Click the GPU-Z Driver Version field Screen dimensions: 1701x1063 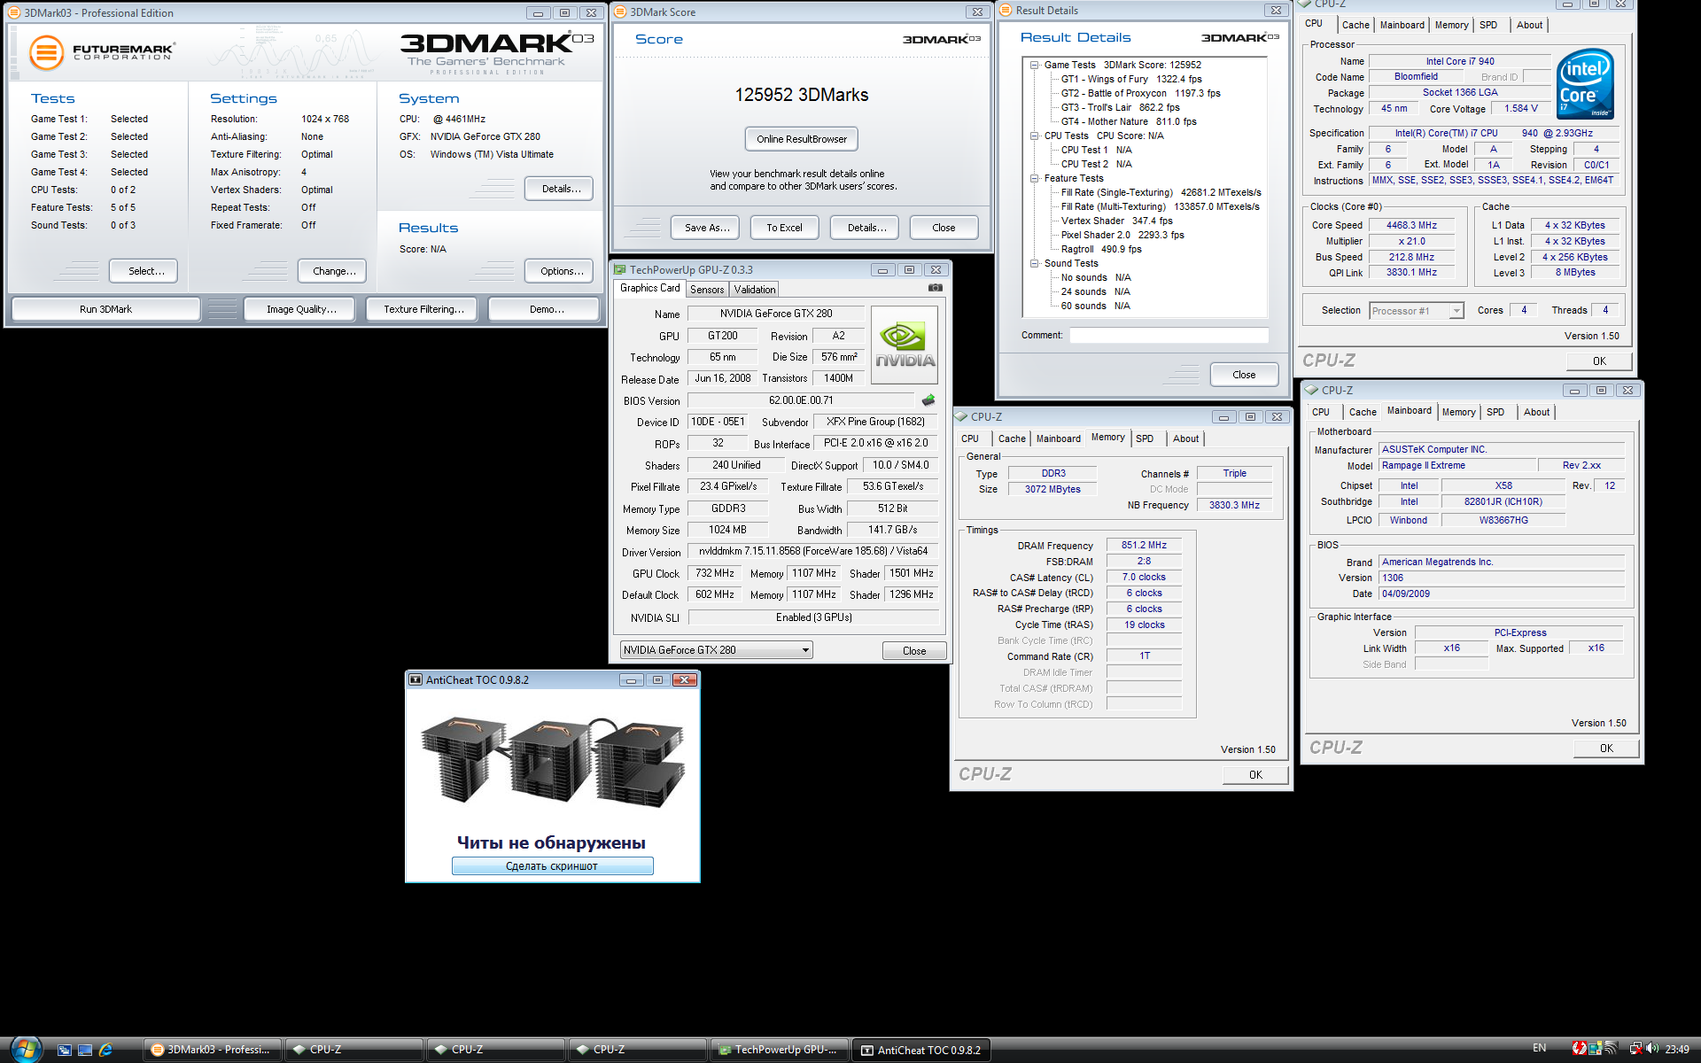coord(812,551)
